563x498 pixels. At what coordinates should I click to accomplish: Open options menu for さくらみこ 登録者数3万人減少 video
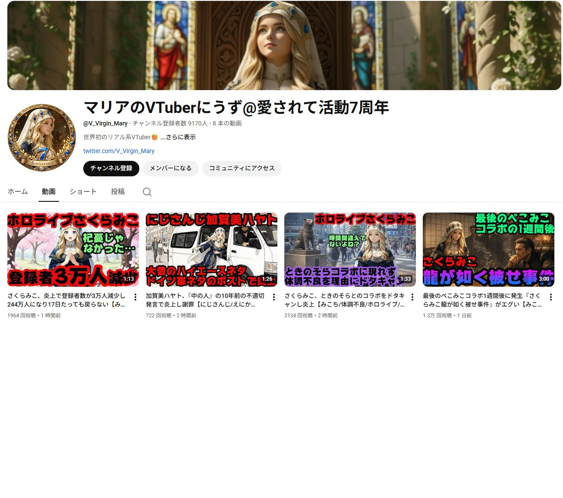pos(135,297)
